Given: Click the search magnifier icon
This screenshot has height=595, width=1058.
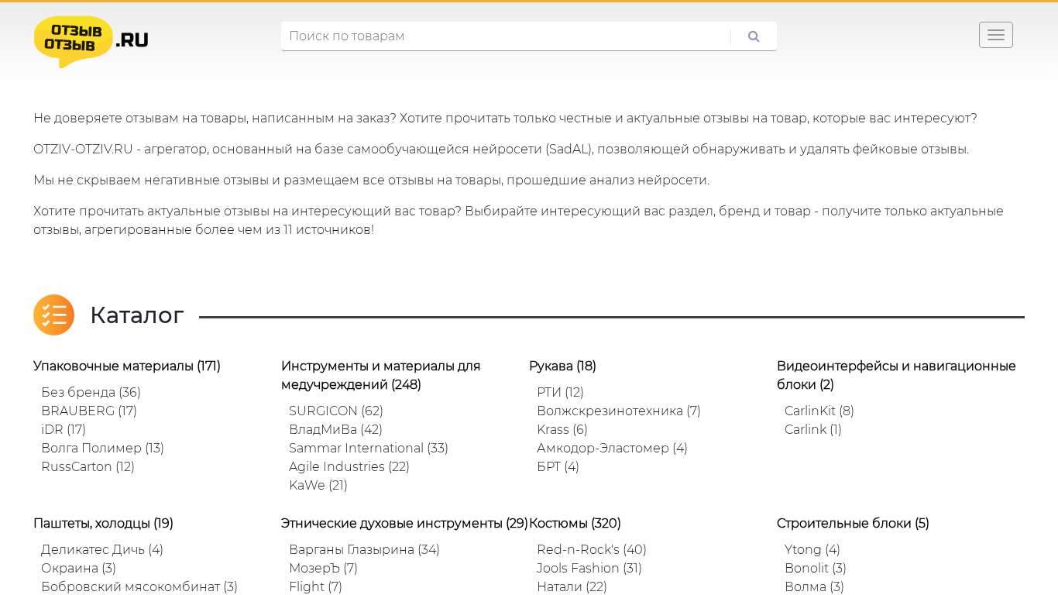Looking at the screenshot, I should (754, 36).
